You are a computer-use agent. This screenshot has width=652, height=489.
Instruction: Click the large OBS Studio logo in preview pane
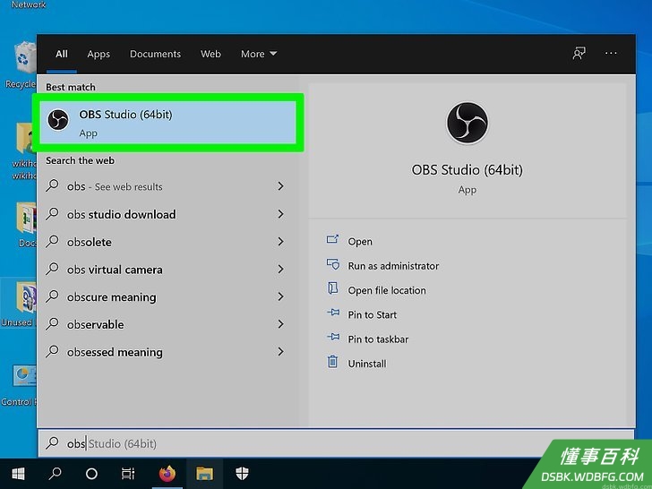point(468,123)
